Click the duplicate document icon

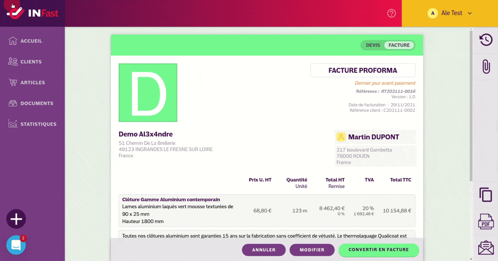point(486,195)
